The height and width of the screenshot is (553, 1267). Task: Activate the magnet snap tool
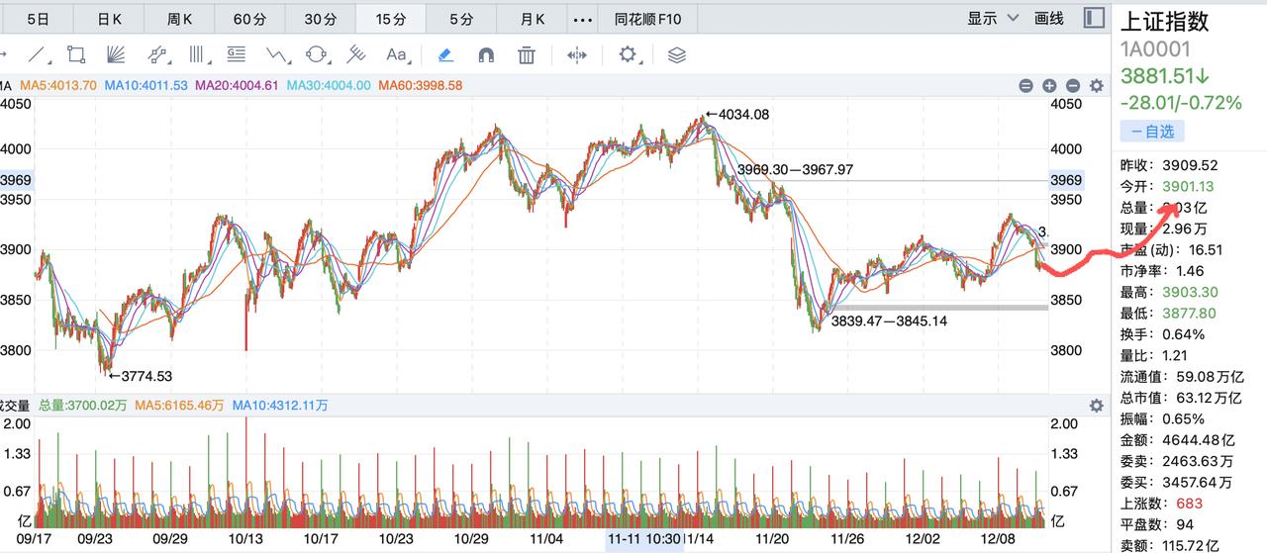click(486, 54)
